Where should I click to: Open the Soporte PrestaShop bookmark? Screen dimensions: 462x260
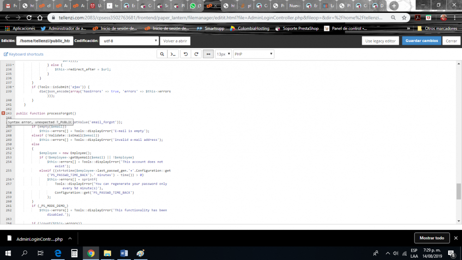pyautogui.click(x=297, y=29)
